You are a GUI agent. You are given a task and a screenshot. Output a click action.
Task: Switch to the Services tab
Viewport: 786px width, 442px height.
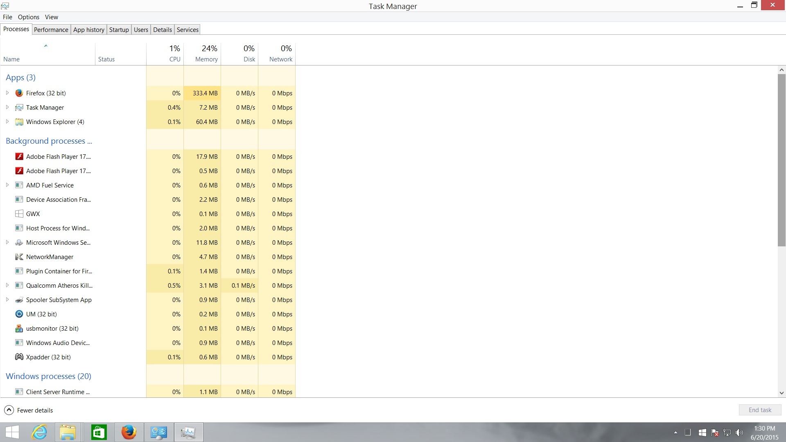pos(188,29)
